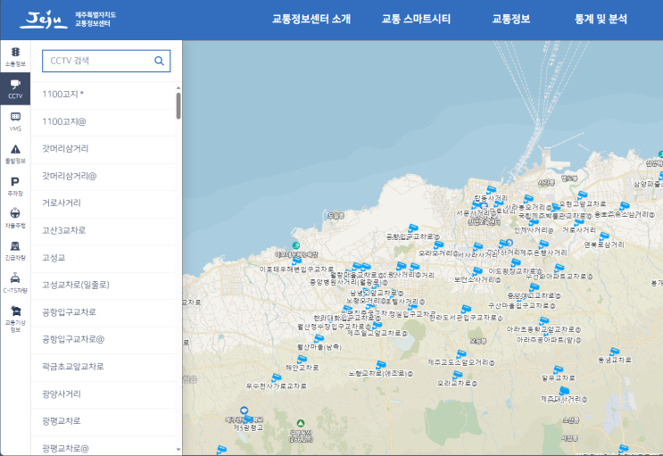Open the 긴급차량 emergency vehicle panel
663x456 pixels.
point(15,250)
